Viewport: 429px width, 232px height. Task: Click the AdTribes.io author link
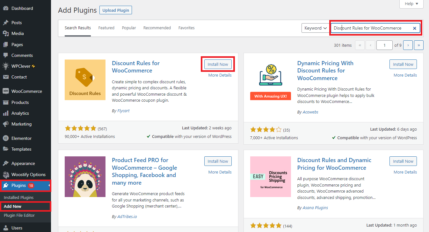pos(127,217)
